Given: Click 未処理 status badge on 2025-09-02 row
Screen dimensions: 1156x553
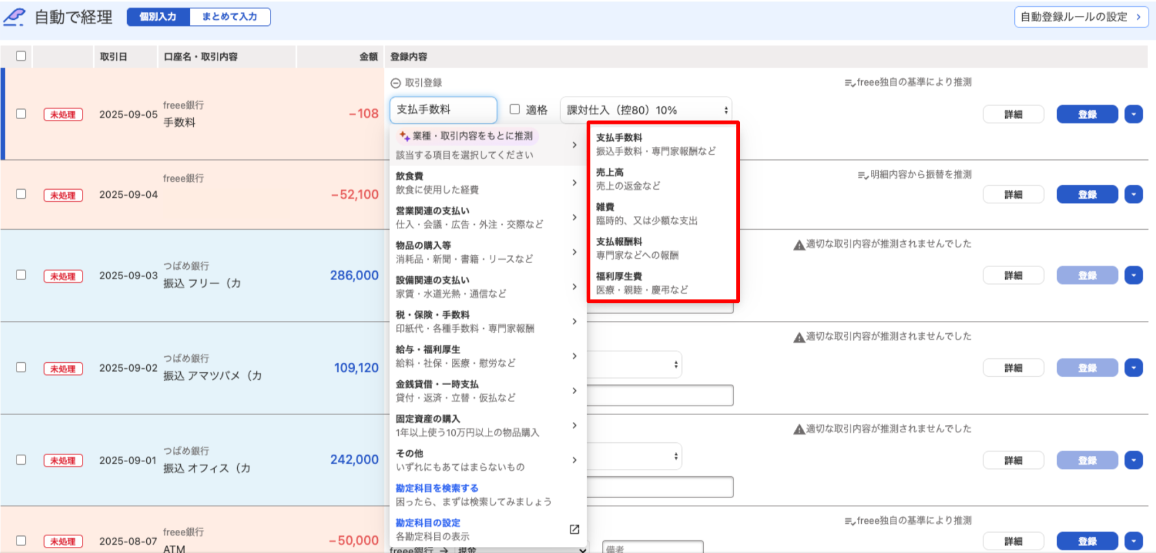Looking at the screenshot, I should (x=63, y=368).
